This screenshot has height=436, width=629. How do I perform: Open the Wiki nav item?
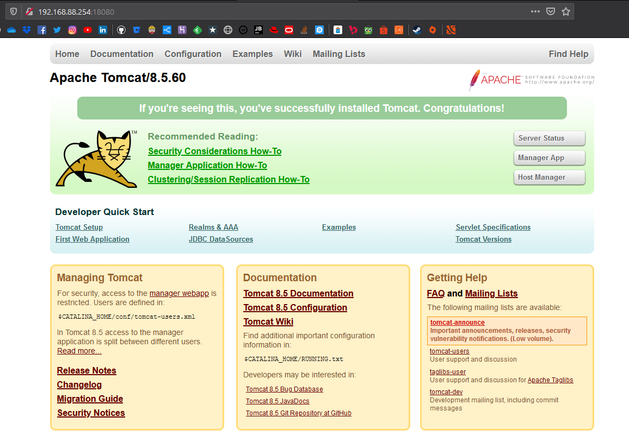point(293,54)
